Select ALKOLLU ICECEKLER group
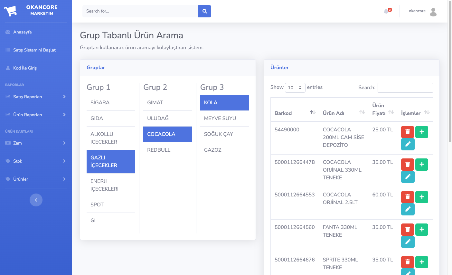Viewport: 452px width, 275px height. (111, 138)
